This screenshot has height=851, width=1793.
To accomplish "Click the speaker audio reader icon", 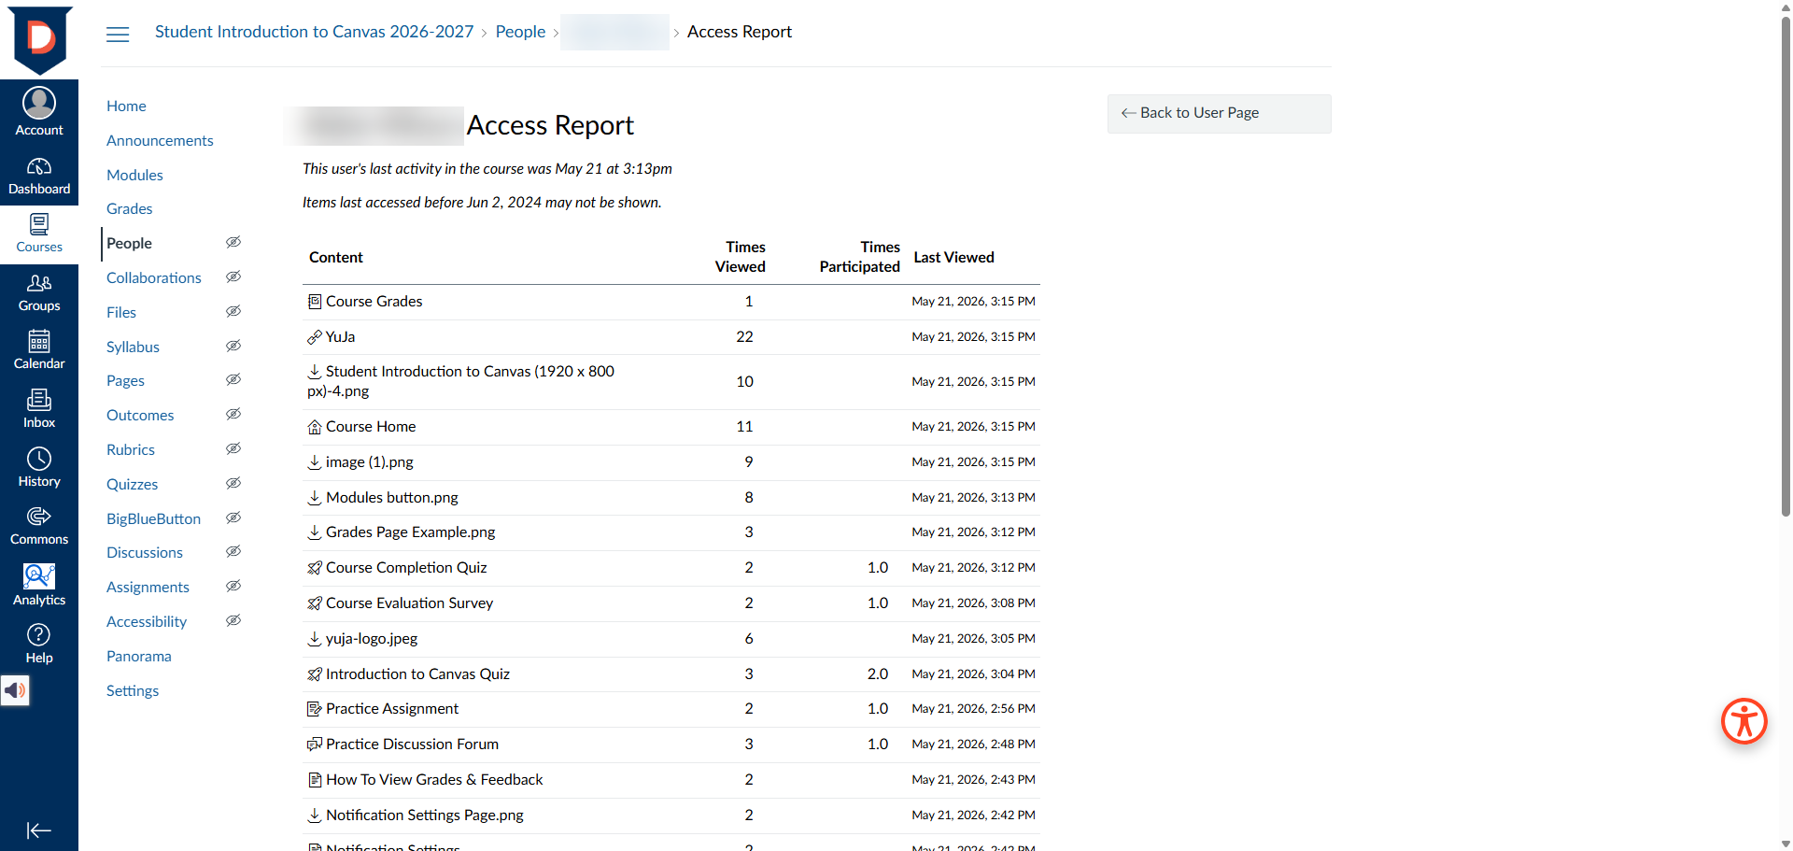I will (15, 690).
